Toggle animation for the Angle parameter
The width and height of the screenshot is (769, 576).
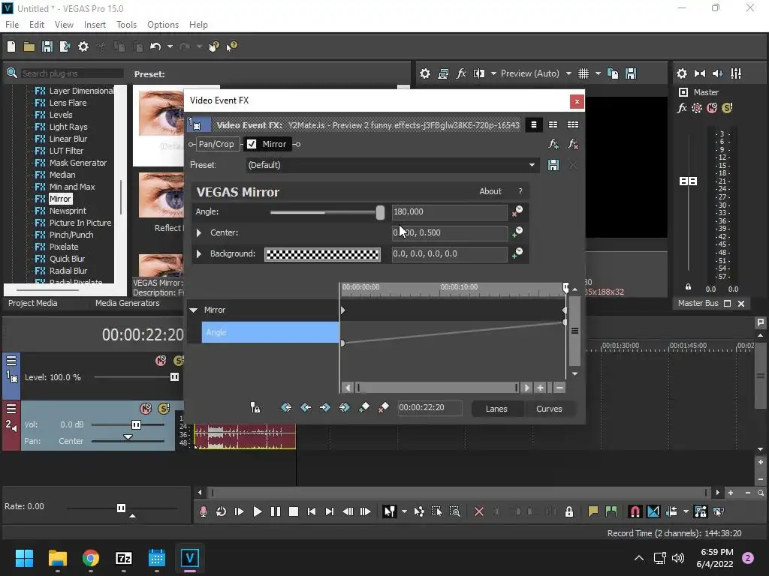(517, 211)
